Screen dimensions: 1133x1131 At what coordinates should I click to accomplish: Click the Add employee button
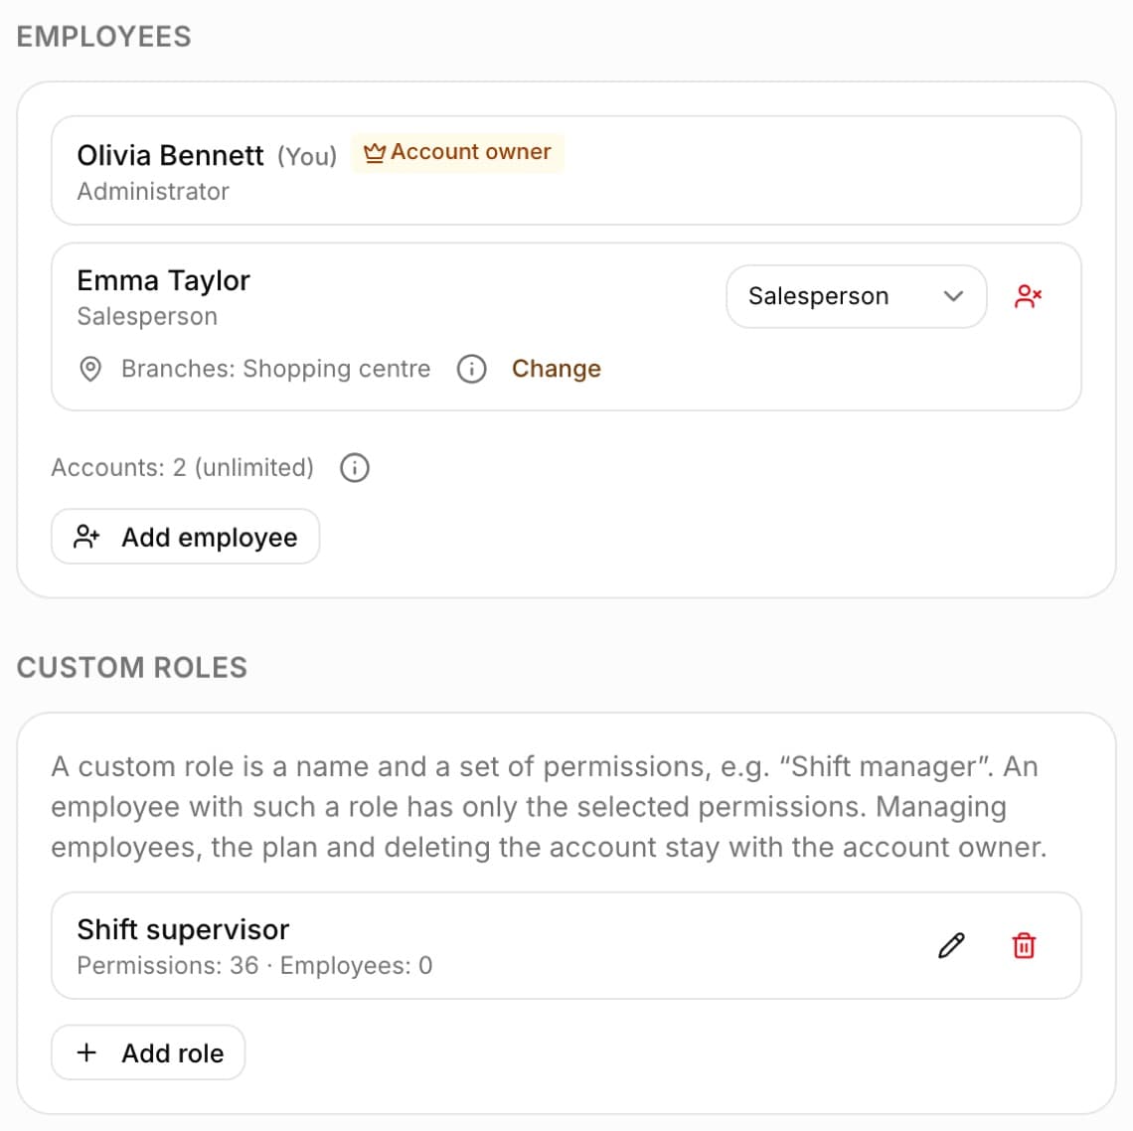tap(185, 537)
